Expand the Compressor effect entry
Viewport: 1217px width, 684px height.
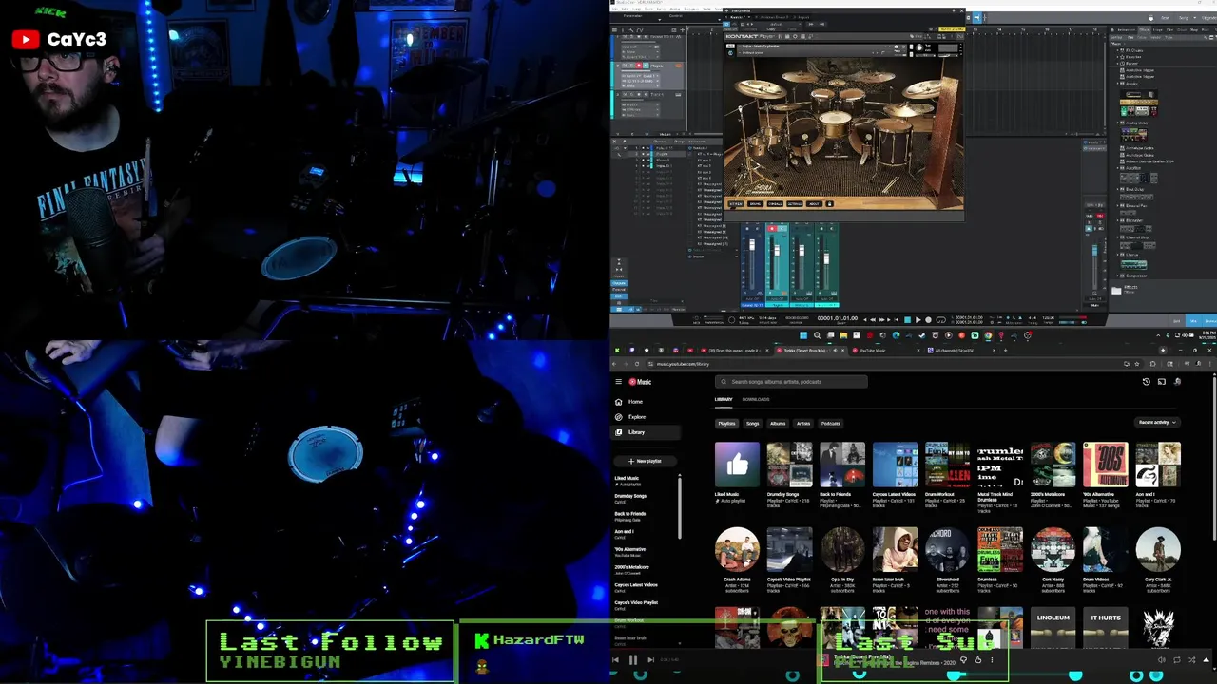pyautogui.click(x=1117, y=275)
